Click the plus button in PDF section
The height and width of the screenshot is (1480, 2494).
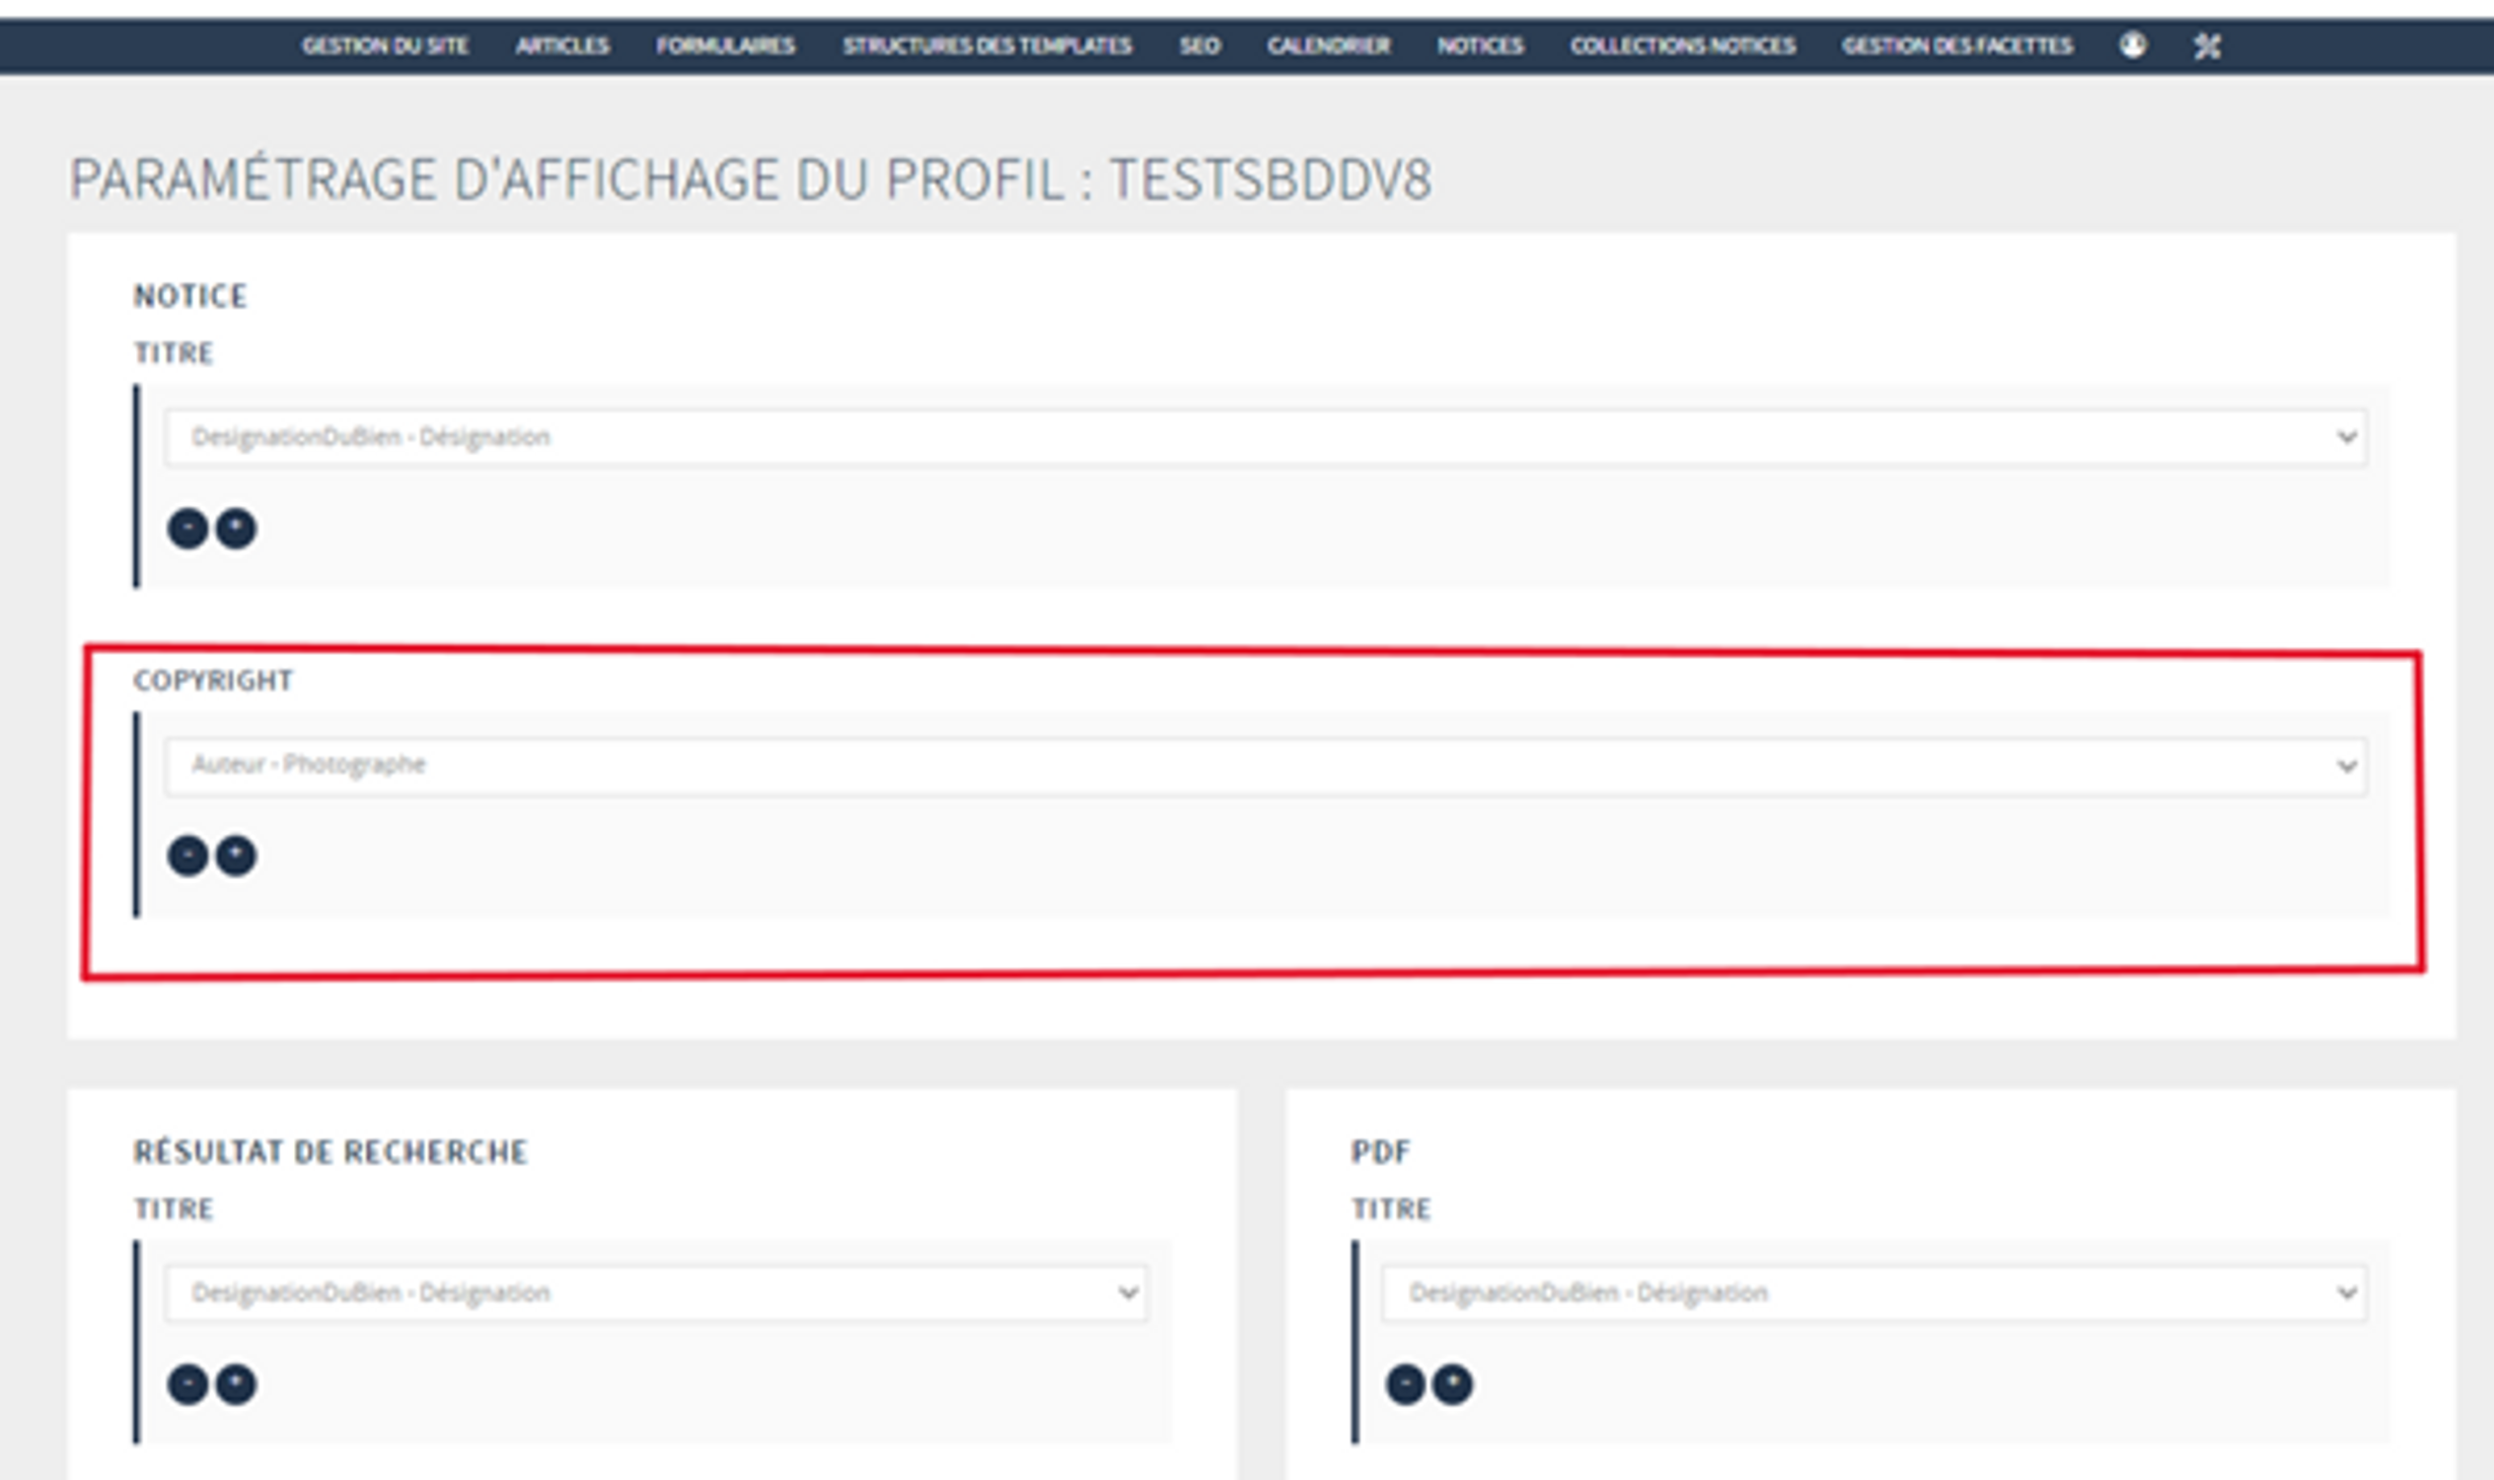tap(1453, 1384)
